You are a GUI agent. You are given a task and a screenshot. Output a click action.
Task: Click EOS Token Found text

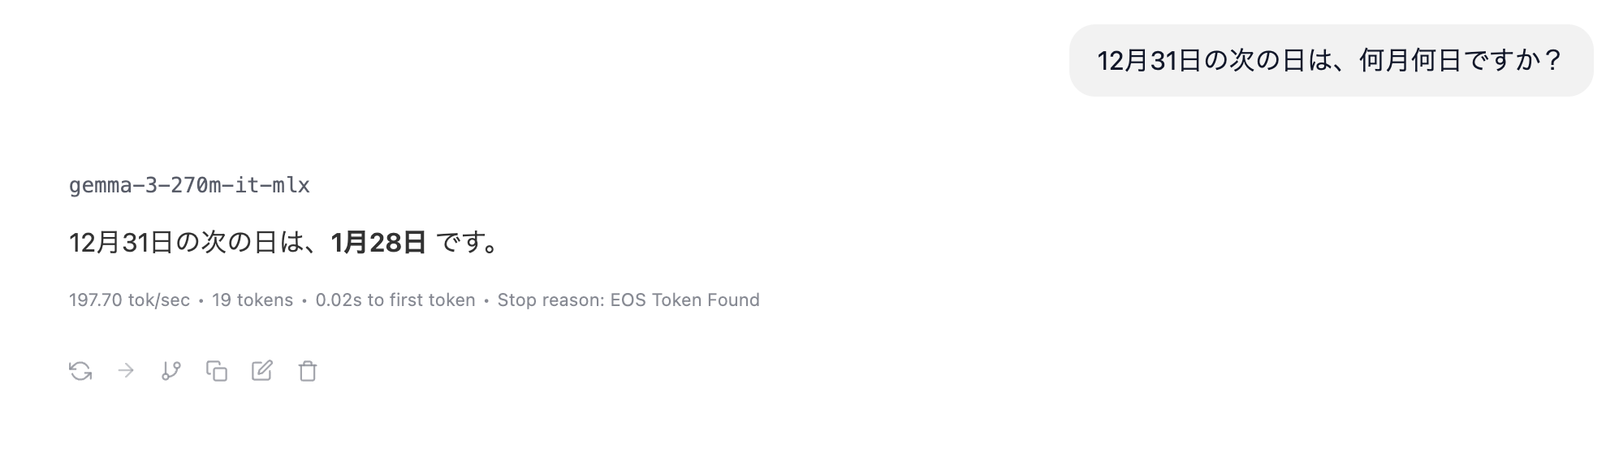685,300
